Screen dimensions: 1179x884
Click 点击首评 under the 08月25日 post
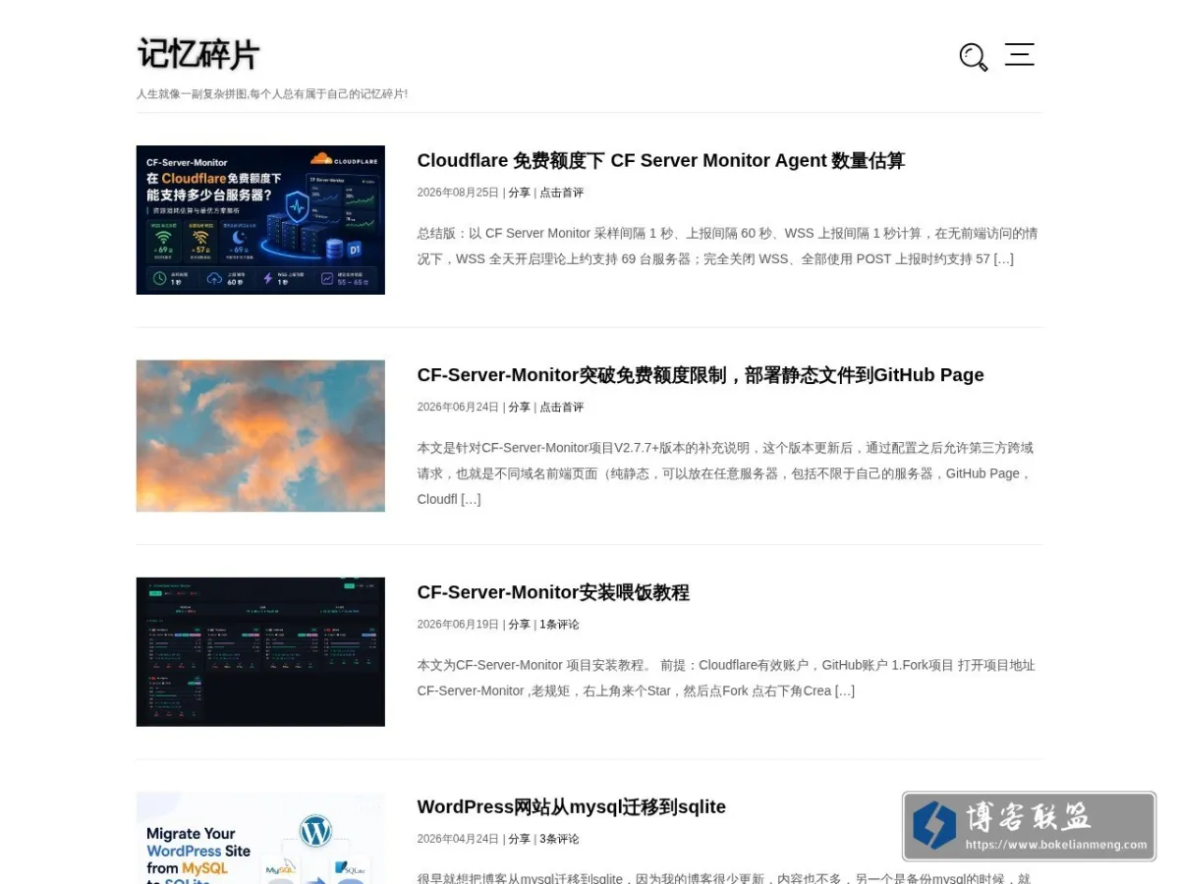coord(561,193)
